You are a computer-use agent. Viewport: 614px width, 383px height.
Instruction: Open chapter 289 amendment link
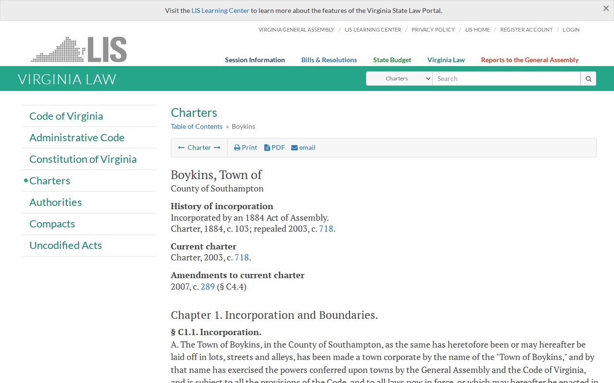208,286
